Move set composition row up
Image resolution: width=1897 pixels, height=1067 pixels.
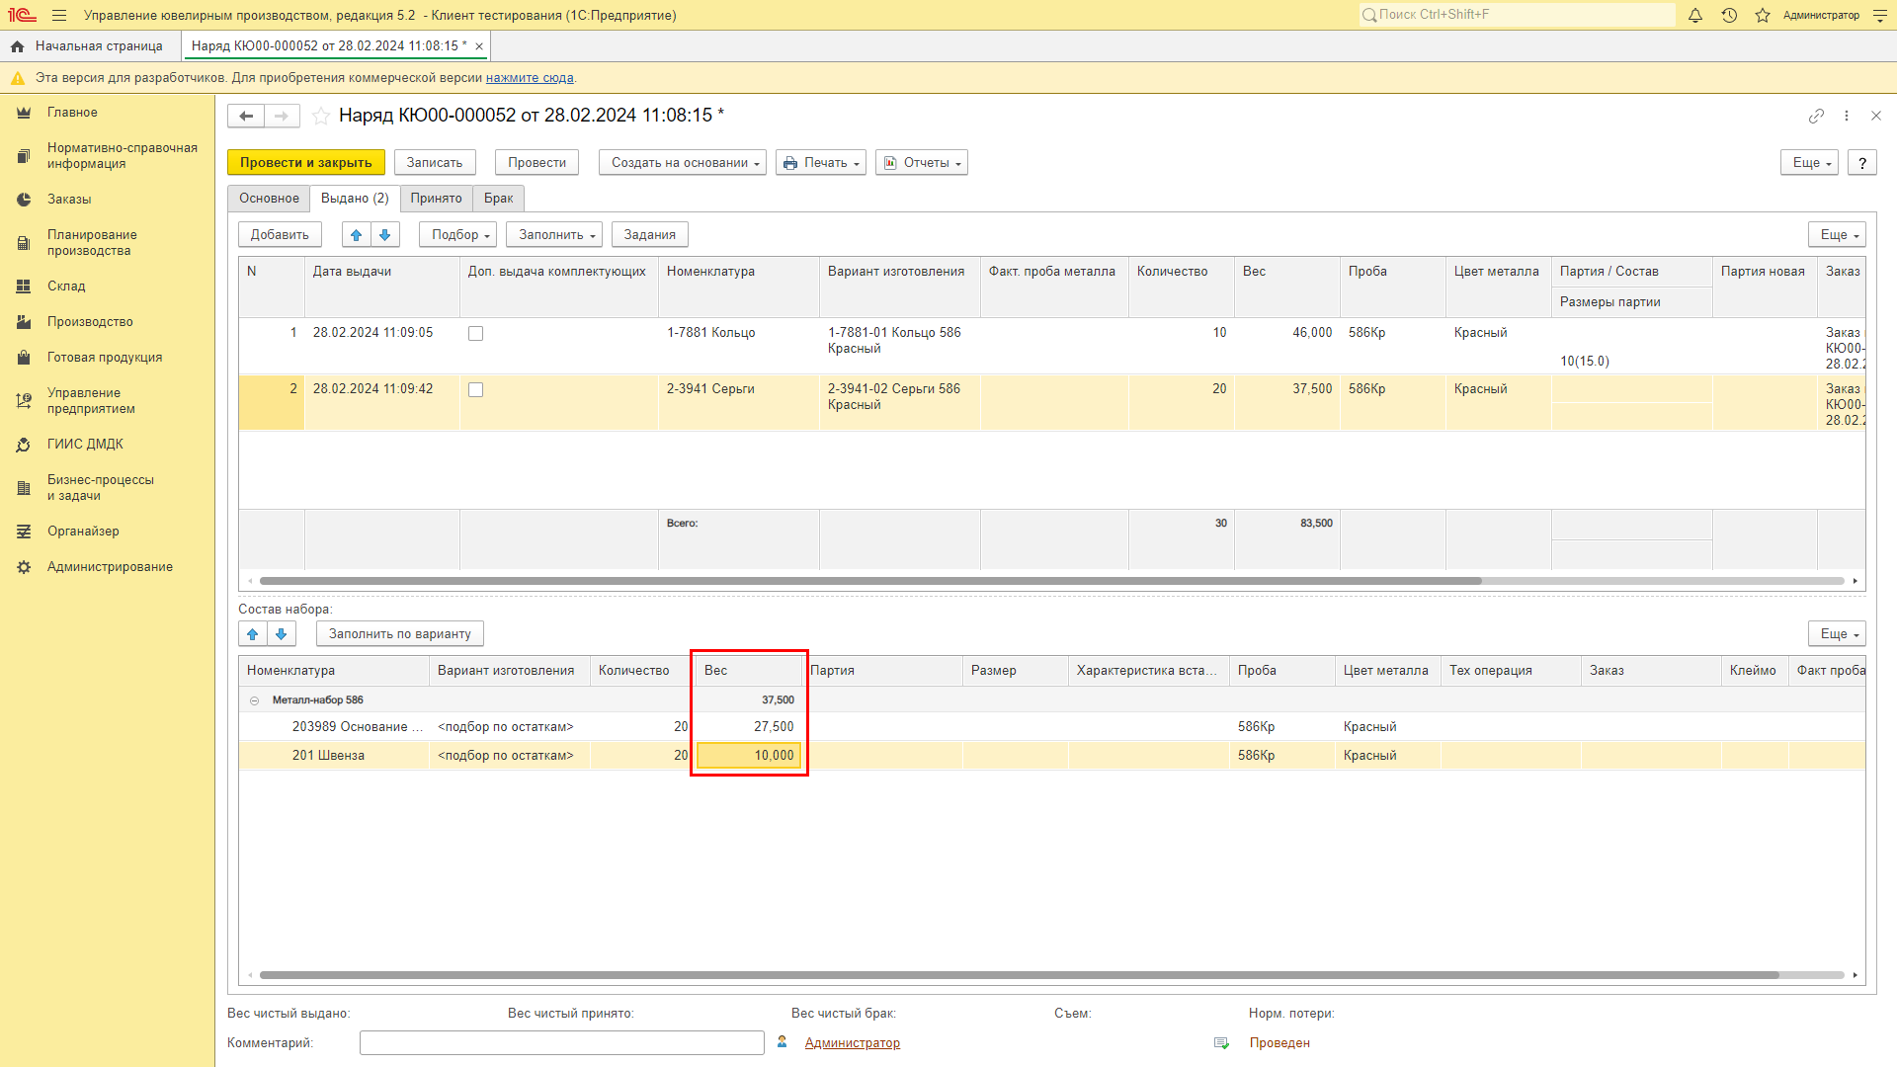point(253,633)
